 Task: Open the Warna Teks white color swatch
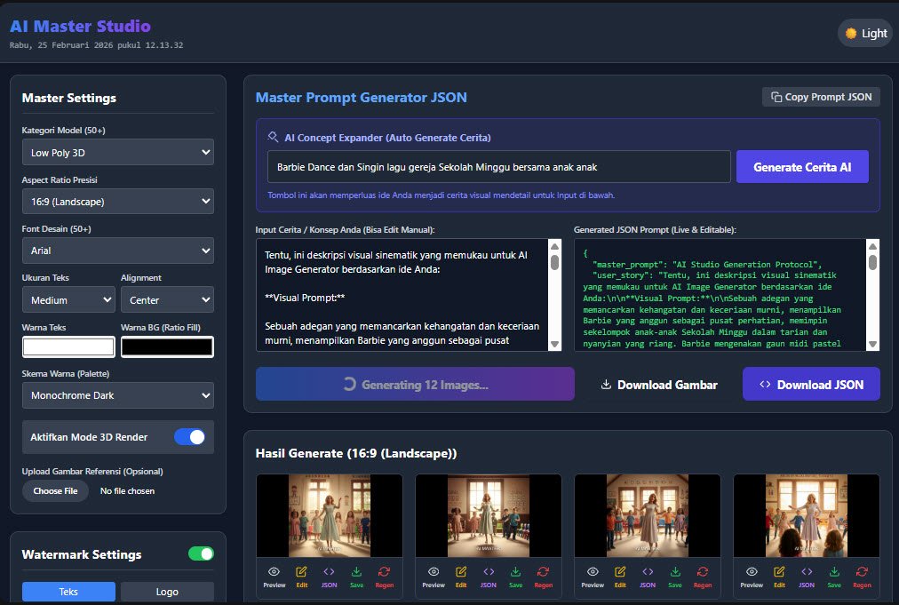(68, 347)
